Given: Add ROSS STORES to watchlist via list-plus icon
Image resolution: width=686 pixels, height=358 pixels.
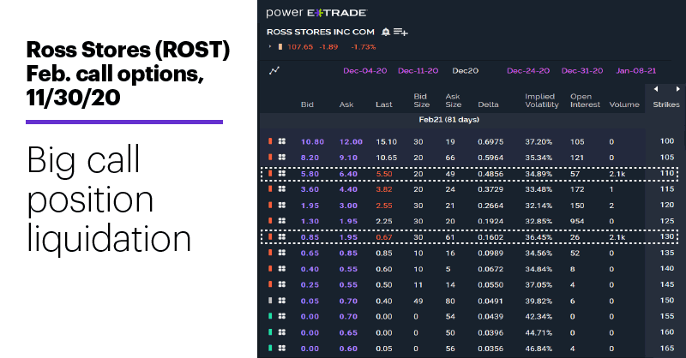Looking at the screenshot, I should pos(400,32).
